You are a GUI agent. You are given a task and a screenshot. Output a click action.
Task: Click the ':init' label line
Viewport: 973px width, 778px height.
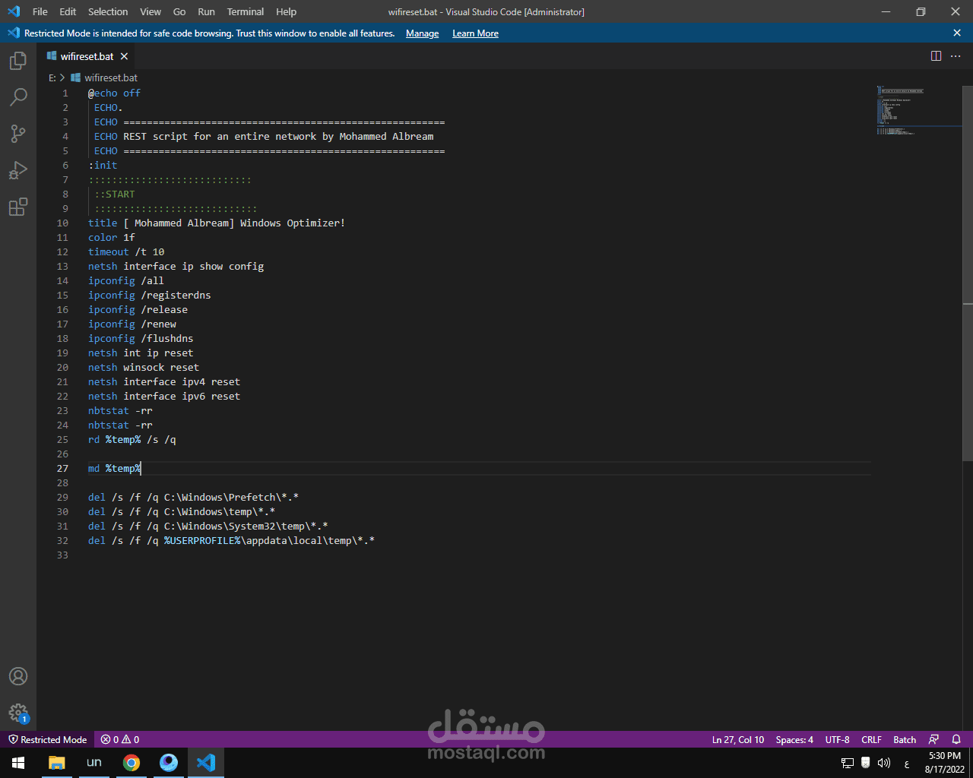click(103, 165)
